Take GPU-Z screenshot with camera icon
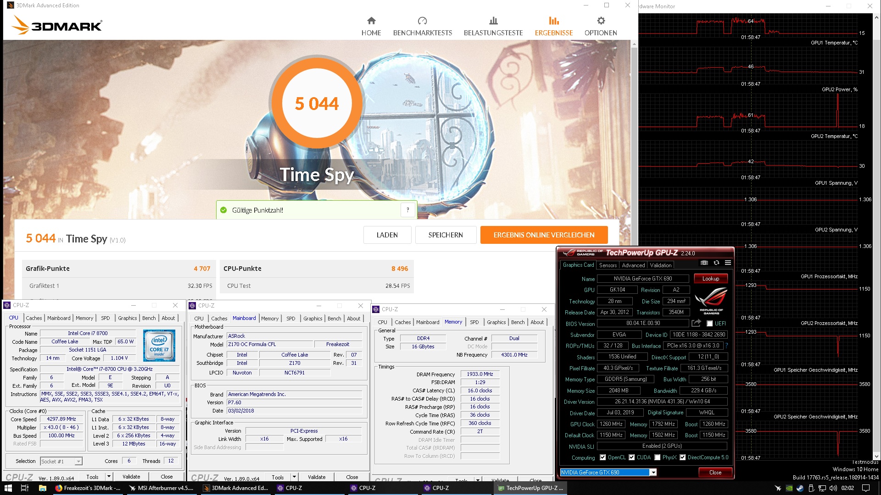The image size is (881, 495). coord(704,263)
